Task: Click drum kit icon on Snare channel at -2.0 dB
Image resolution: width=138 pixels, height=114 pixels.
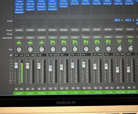Action: (64, 42)
